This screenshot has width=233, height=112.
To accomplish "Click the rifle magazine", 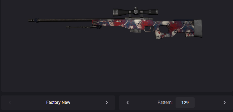I will 136,30.
